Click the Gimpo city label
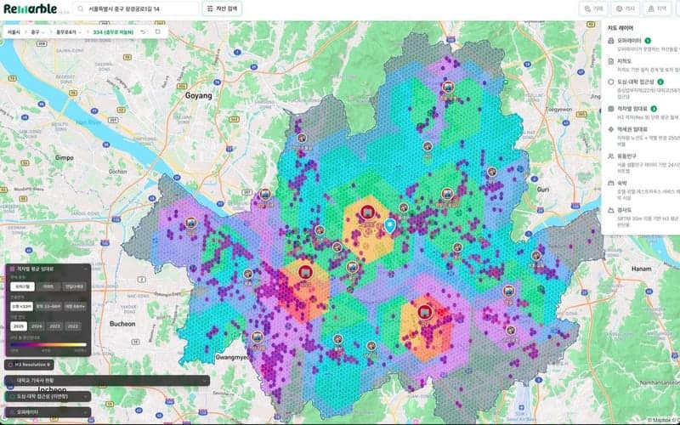The width and height of the screenshot is (680, 425). click(65, 157)
